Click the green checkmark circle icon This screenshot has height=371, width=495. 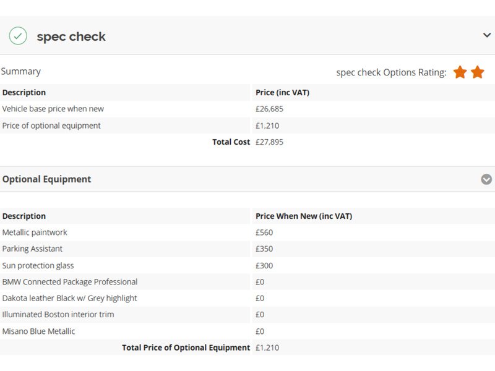pyautogui.click(x=18, y=36)
